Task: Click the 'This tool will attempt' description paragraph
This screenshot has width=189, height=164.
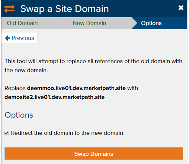Action: (x=93, y=66)
